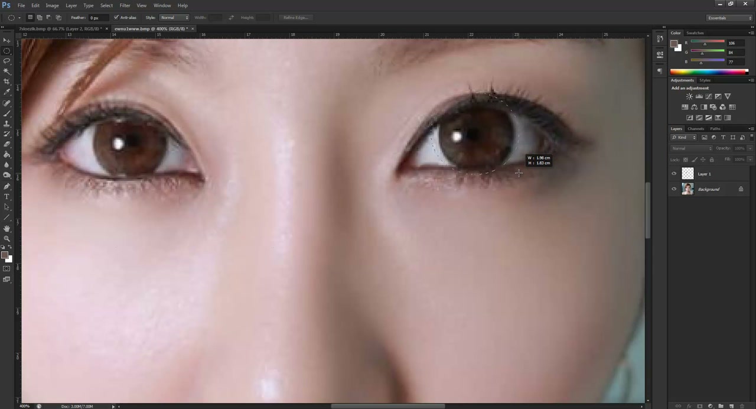Select the Crop tool

pos(6,82)
